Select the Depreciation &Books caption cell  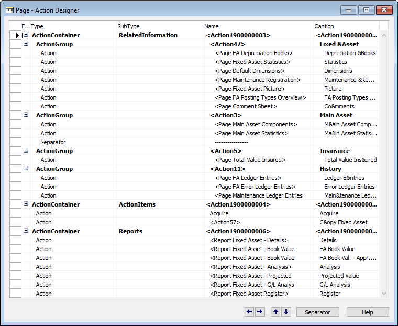tap(347, 53)
